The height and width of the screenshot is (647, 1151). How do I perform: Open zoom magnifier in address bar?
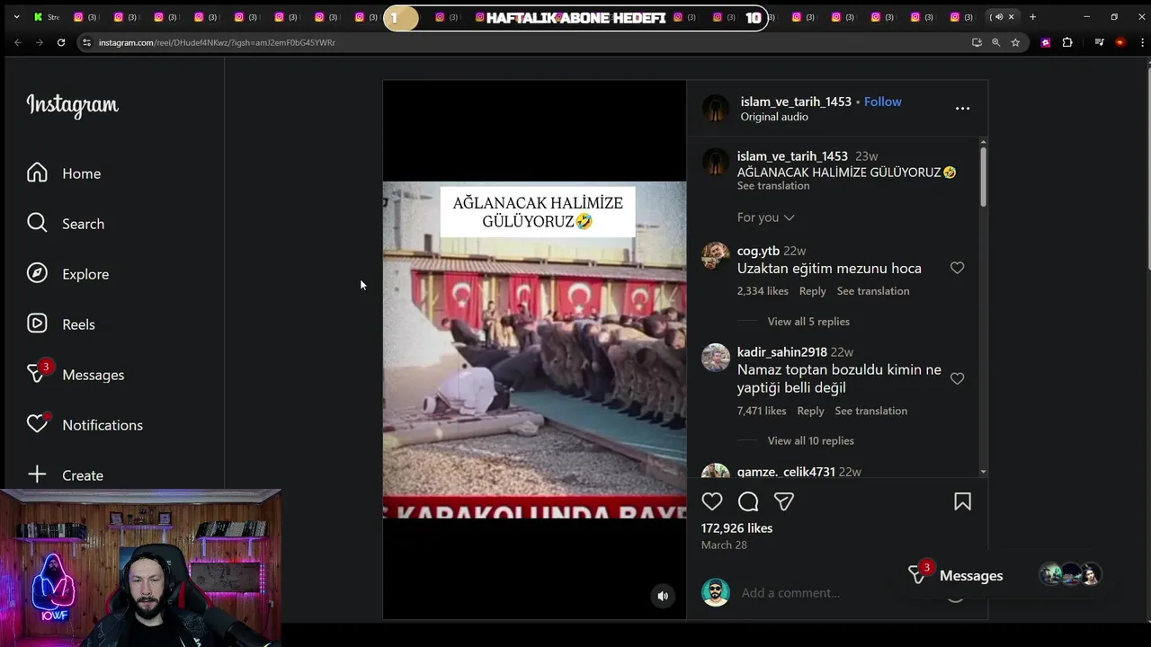[x=995, y=42]
